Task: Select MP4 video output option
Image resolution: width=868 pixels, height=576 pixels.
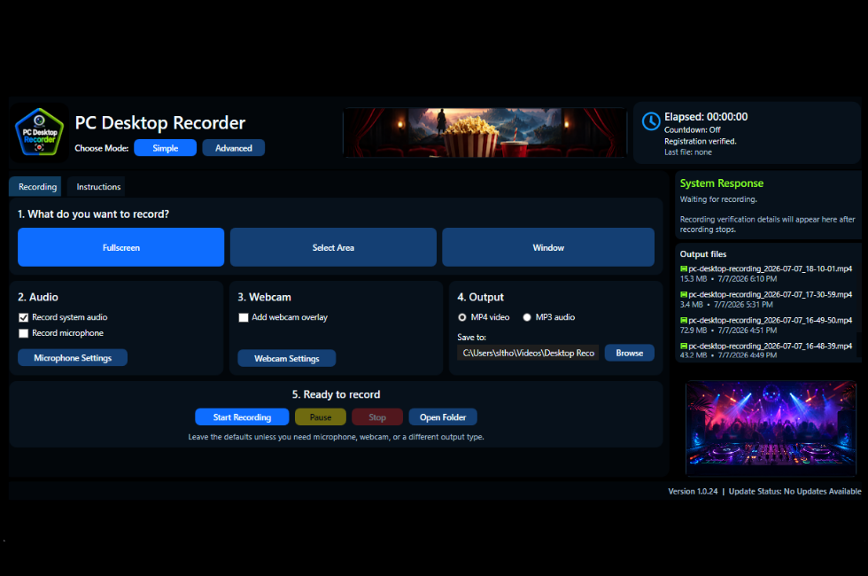Action: click(x=462, y=317)
